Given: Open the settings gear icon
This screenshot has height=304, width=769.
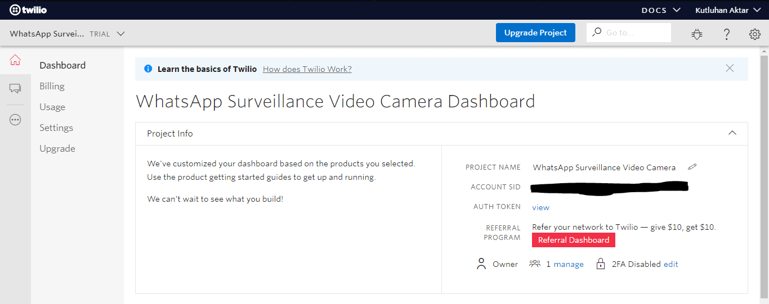Looking at the screenshot, I should pos(755,34).
